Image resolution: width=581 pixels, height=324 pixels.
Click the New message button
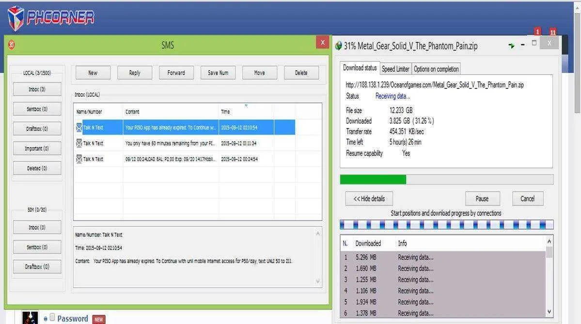(93, 73)
